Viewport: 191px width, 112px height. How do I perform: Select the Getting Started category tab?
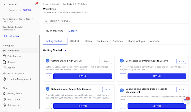[x=53, y=41]
